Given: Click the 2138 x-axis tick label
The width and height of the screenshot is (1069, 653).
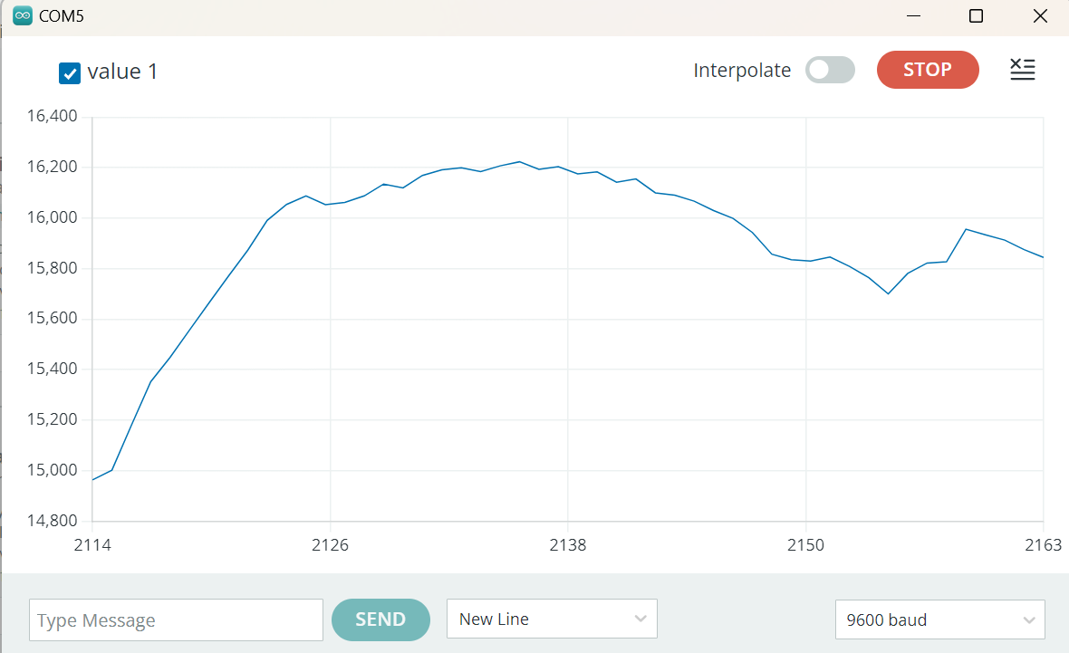Looking at the screenshot, I should [x=568, y=545].
